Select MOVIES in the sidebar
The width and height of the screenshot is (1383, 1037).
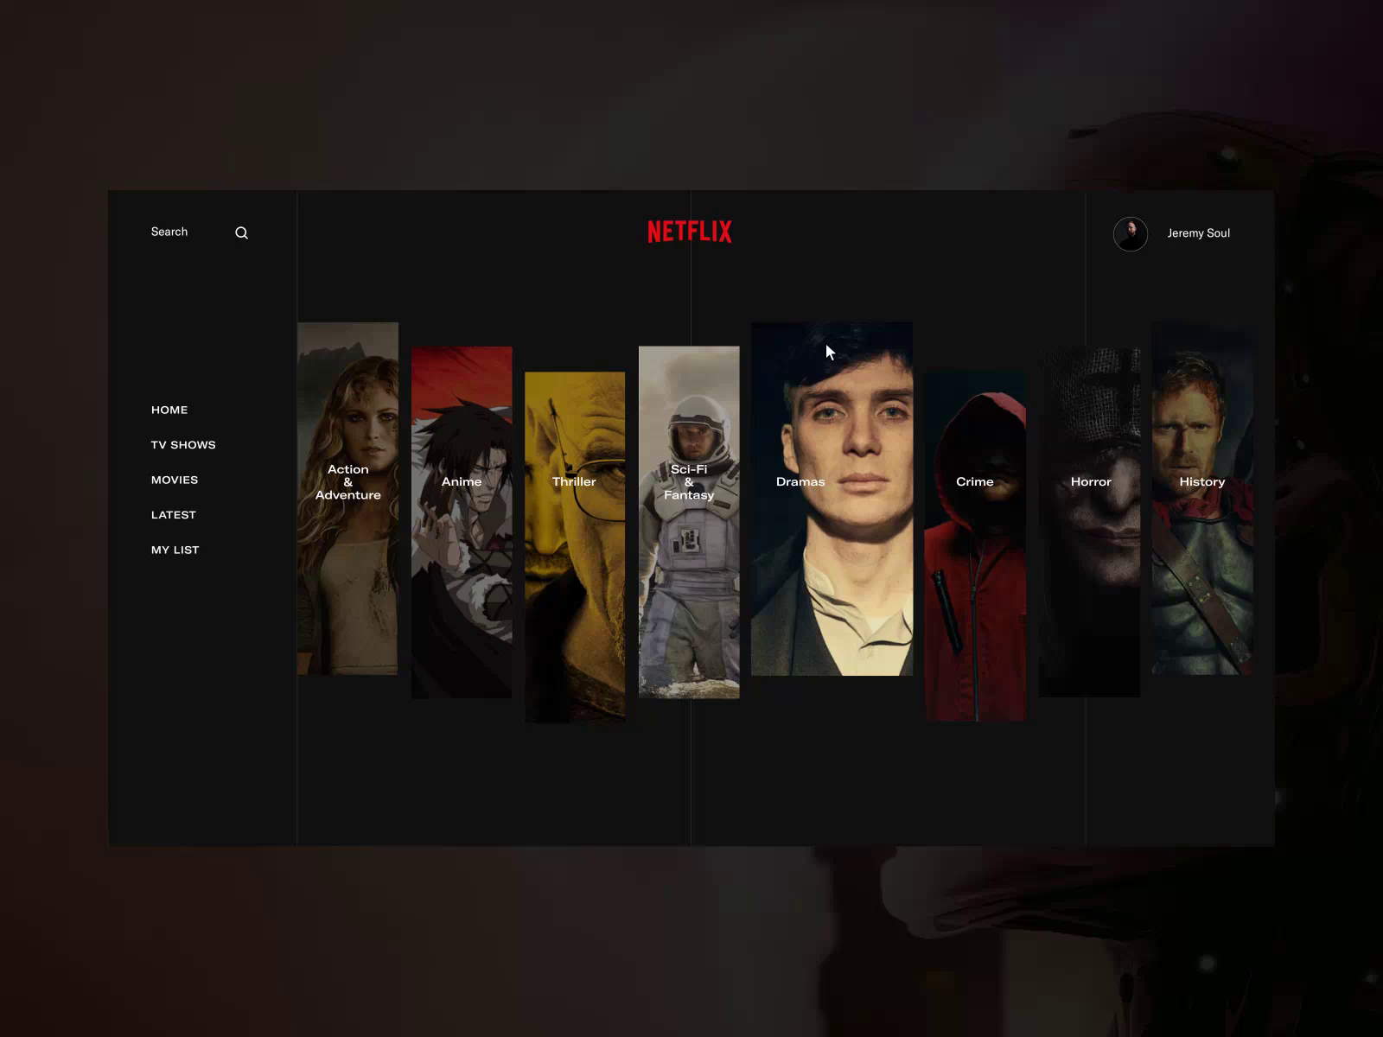(x=175, y=480)
